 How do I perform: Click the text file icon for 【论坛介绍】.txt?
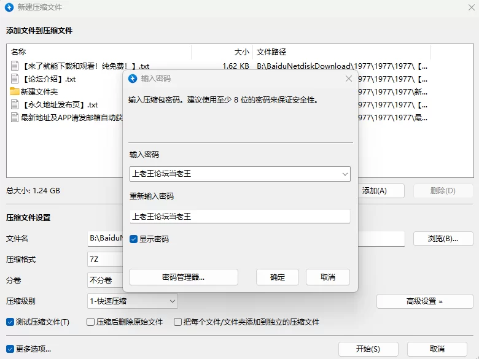click(15, 79)
